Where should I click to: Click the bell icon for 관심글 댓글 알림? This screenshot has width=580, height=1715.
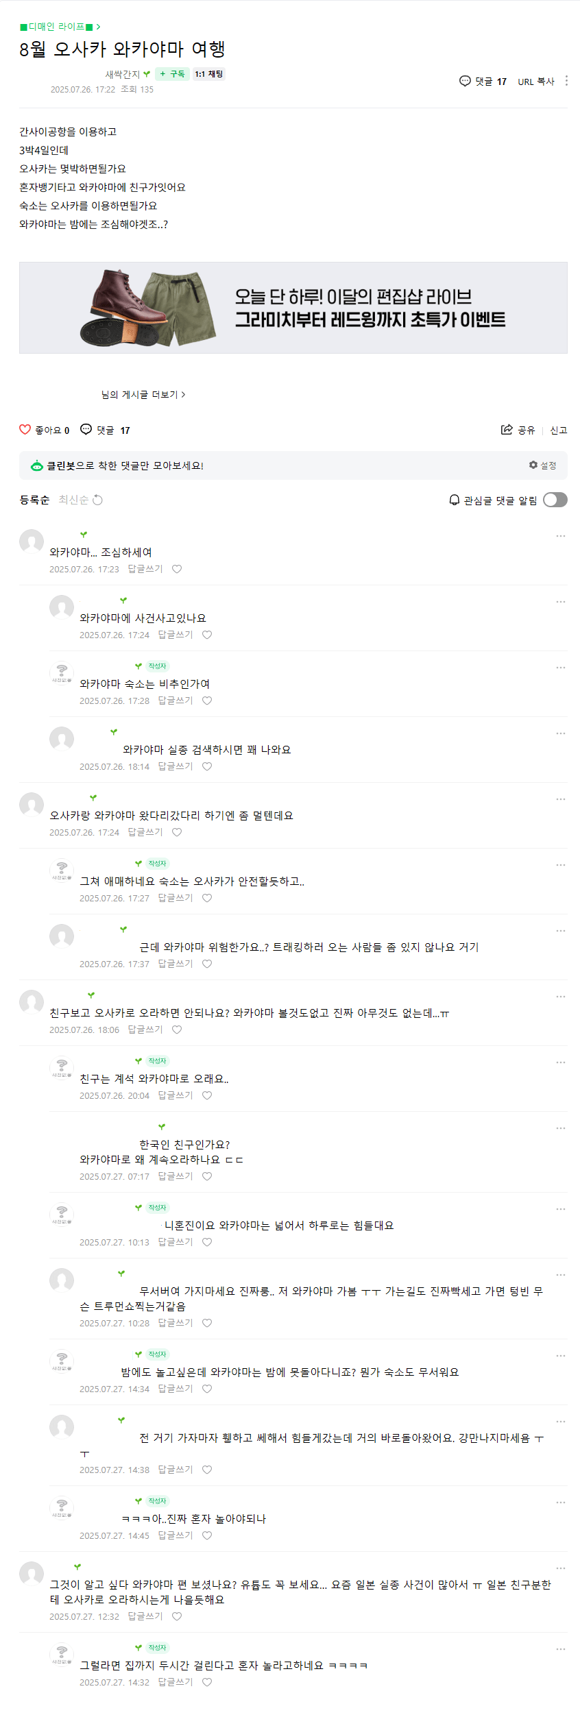[x=453, y=500]
